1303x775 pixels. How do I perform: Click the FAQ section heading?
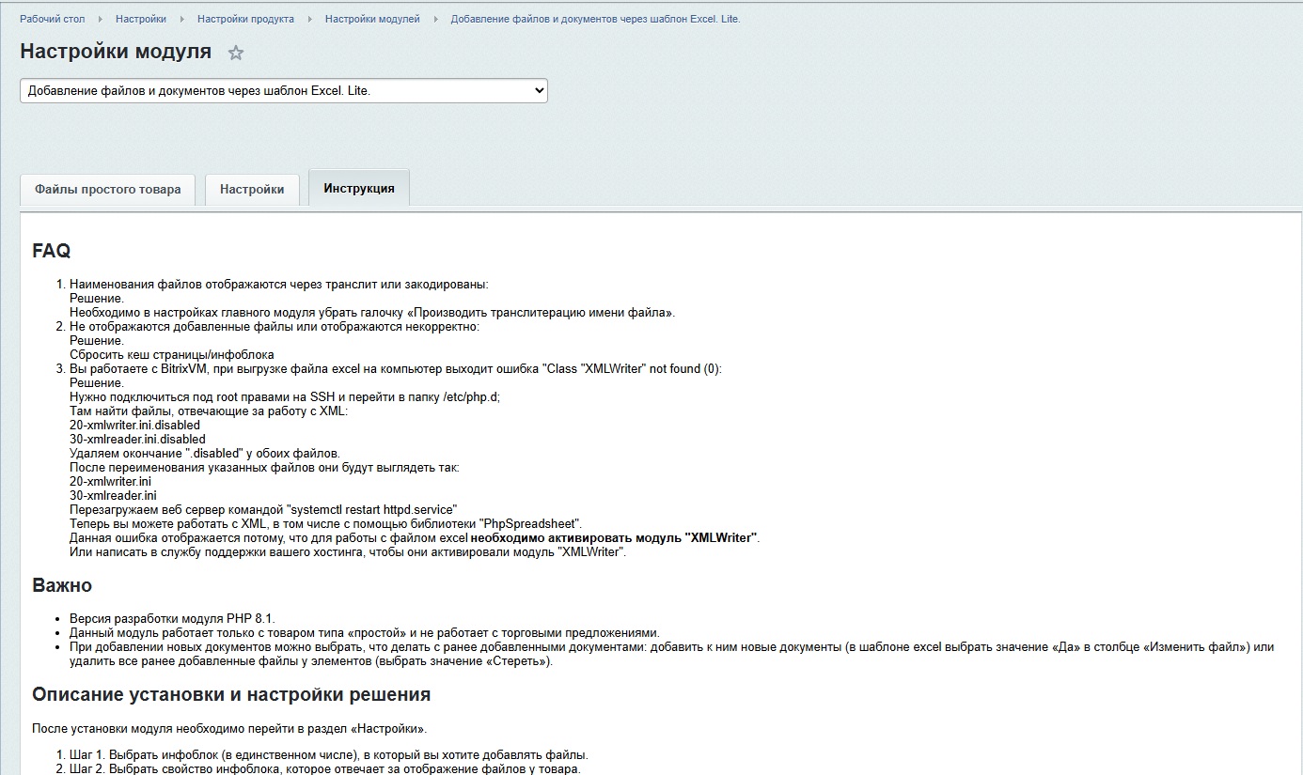[x=51, y=251]
